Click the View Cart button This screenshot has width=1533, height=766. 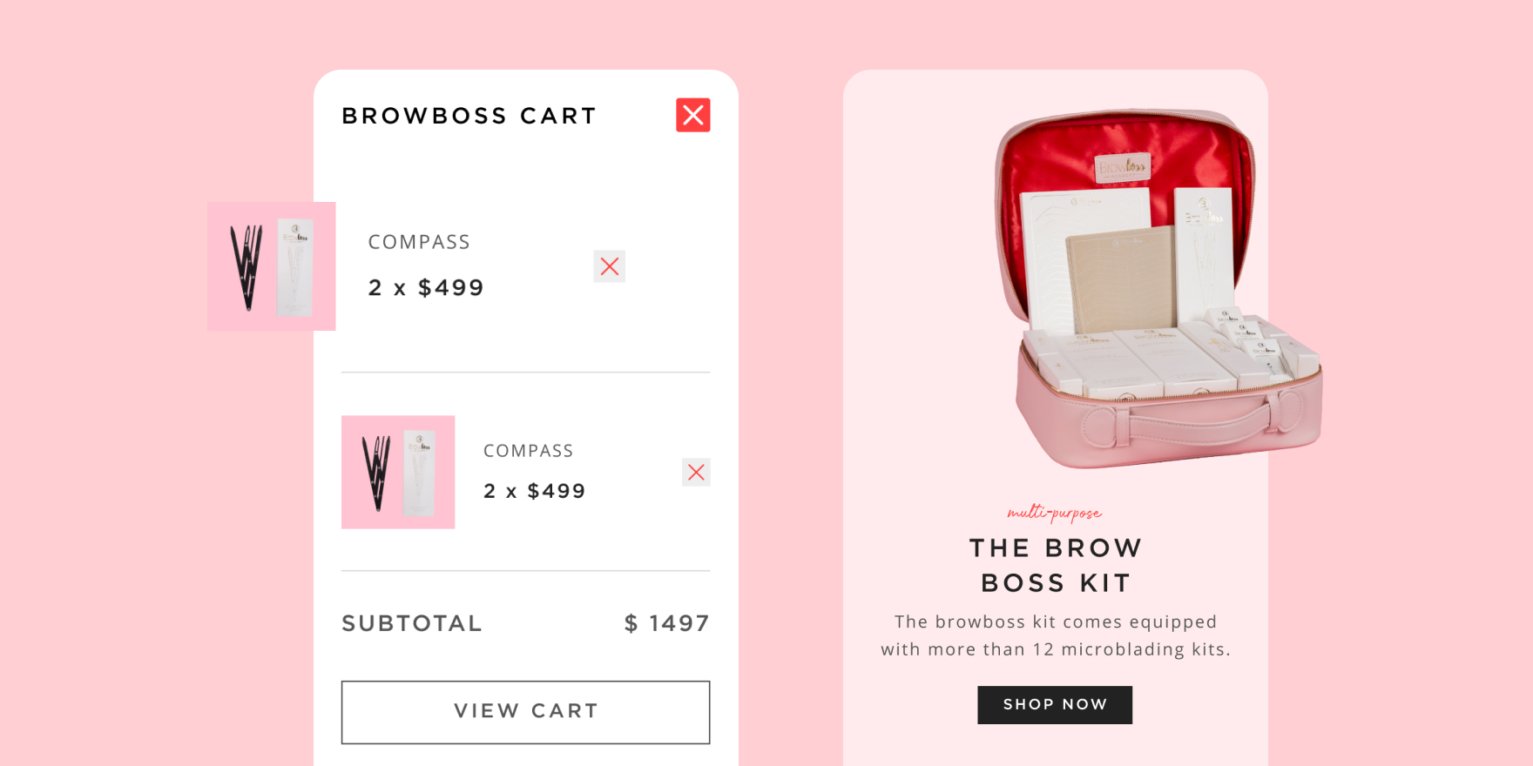[x=526, y=712]
